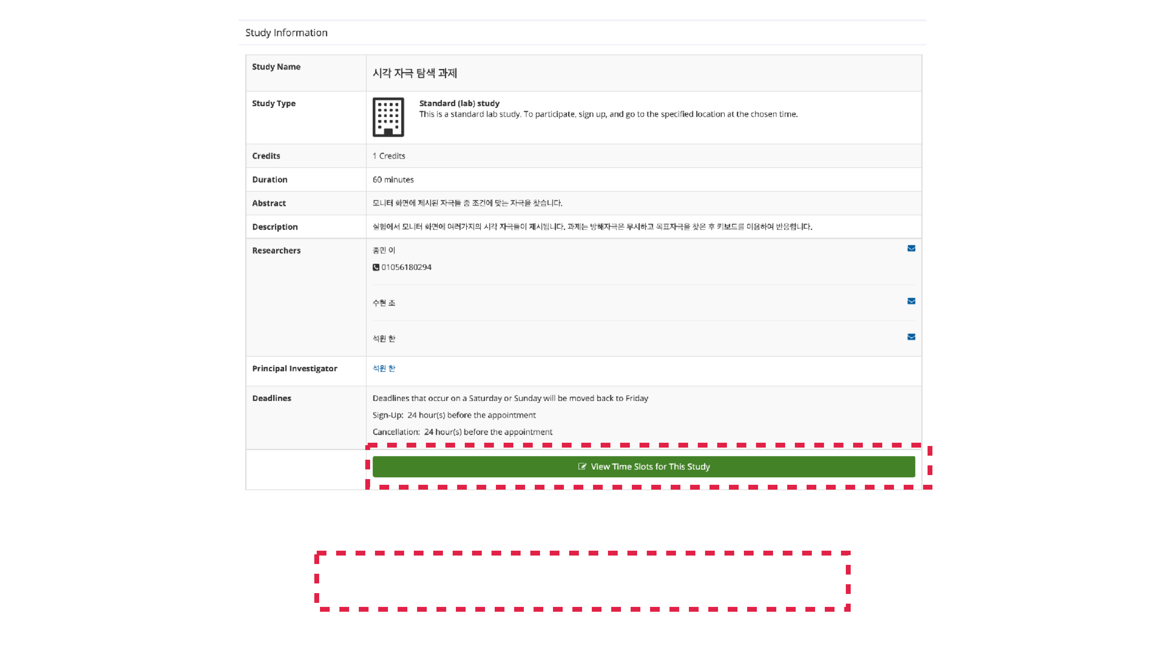The width and height of the screenshot is (1165, 655).
Task: Click the 1 Credits value
Action: tap(389, 156)
